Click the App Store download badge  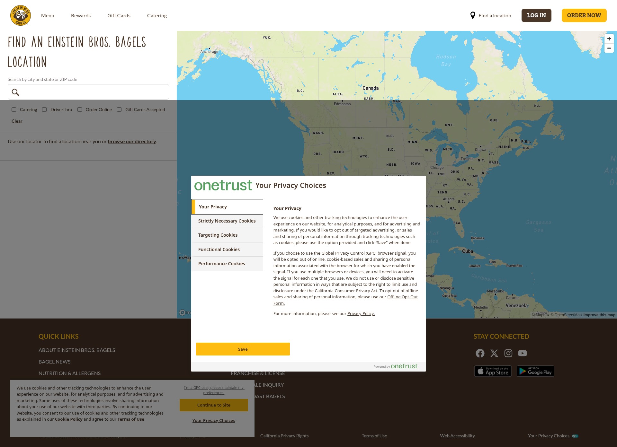click(493, 371)
